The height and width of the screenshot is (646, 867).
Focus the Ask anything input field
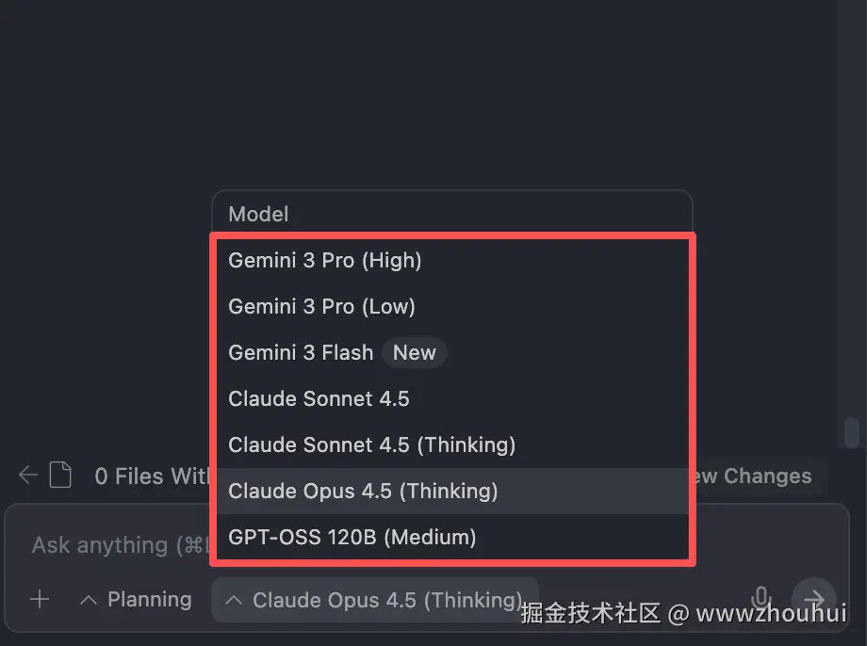113,545
